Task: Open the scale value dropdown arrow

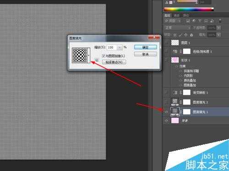Action: click(120, 47)
